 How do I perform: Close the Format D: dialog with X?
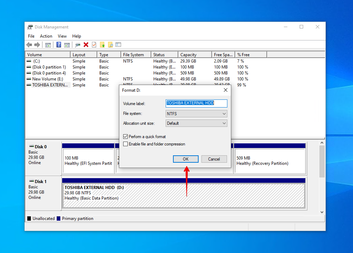[x=226, y=90]
